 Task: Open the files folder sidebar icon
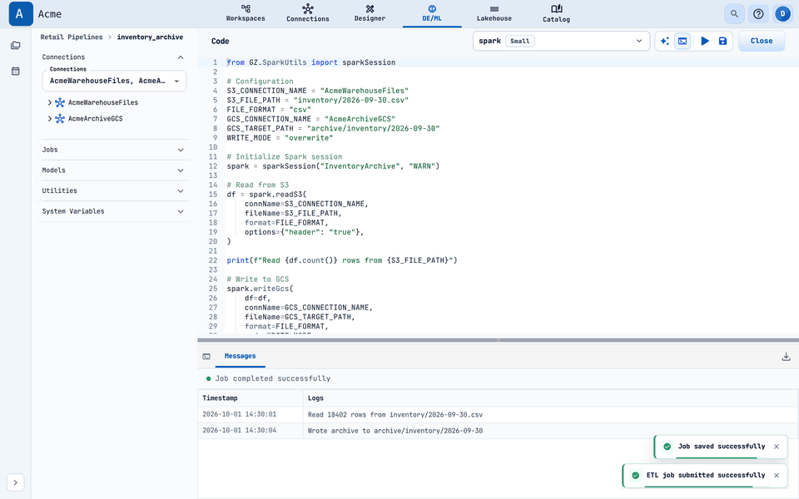click(x=15, y=45)
